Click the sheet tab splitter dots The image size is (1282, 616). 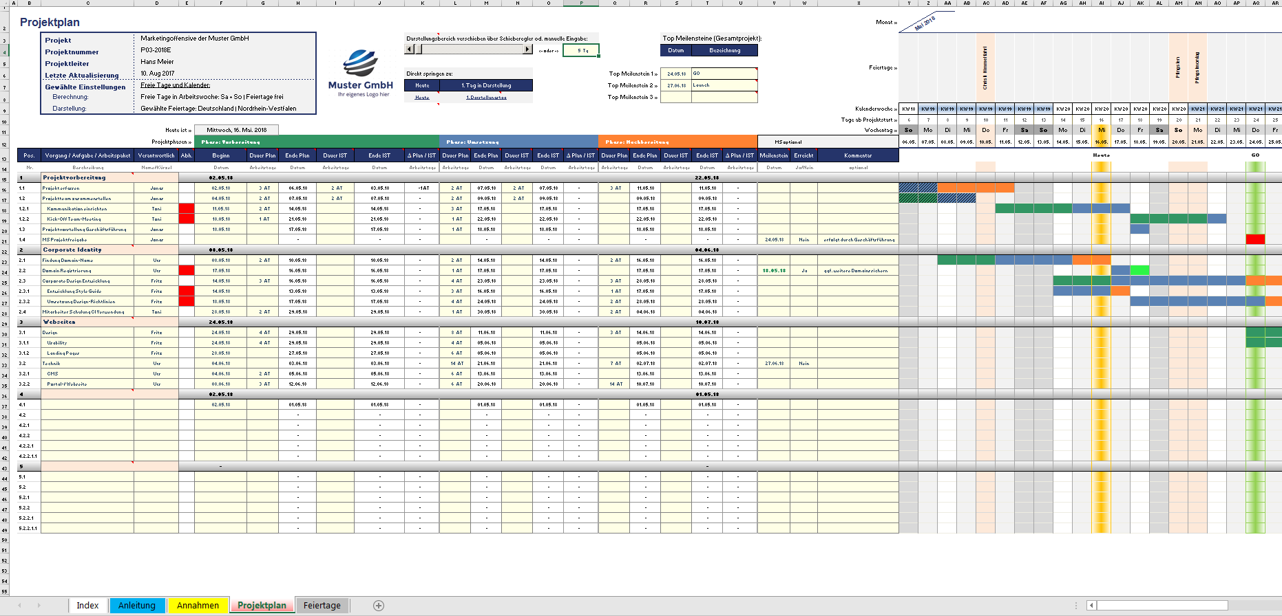coord(1078,606)
